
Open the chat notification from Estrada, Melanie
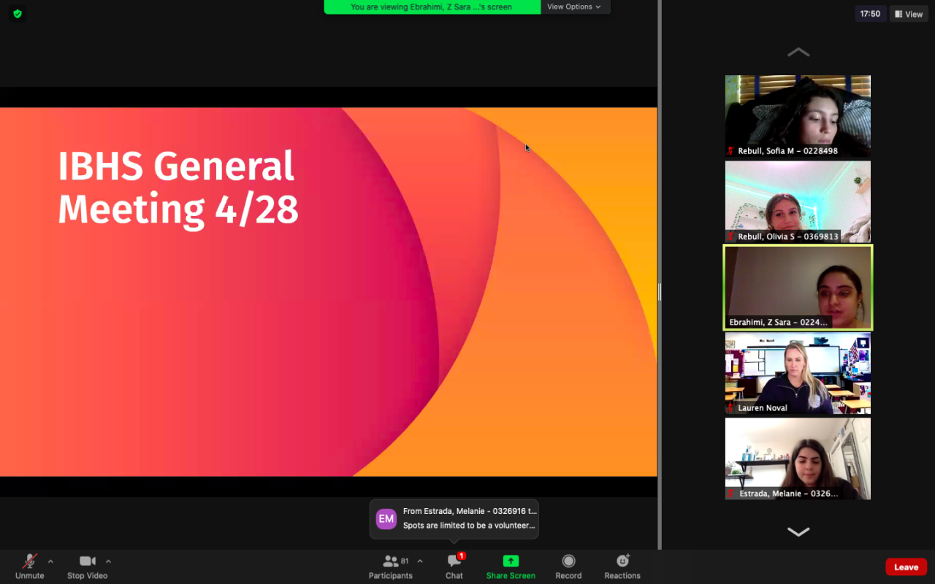tap(454, 518)
